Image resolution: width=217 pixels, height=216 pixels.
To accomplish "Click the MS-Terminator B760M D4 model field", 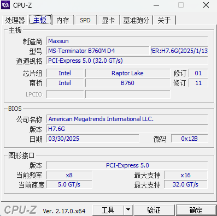I will point(98,51).
